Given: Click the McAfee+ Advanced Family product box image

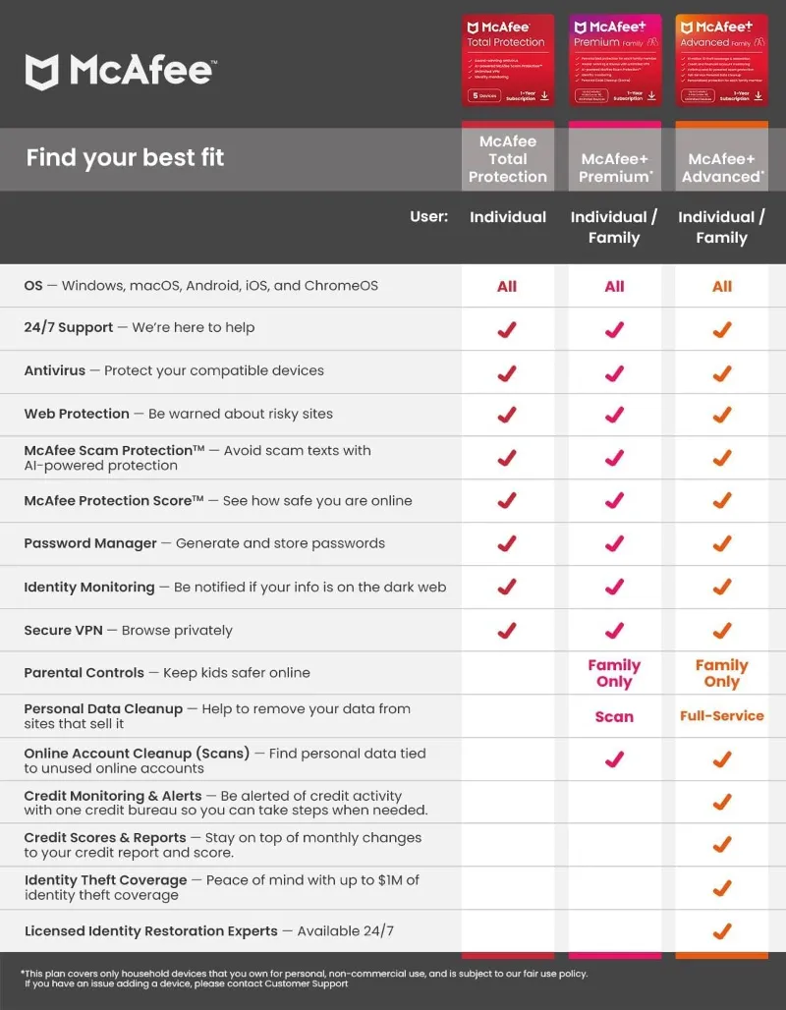Looking at the screenshot, I should coord(722,59).
